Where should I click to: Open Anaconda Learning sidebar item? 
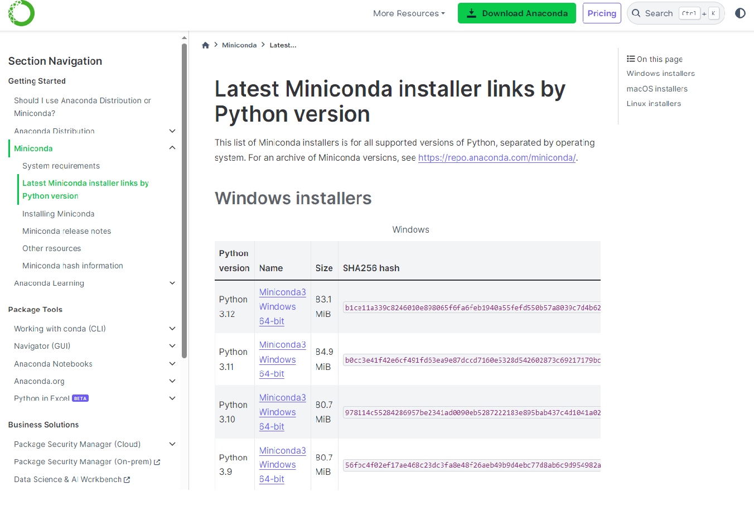click(x=49, y=283)
